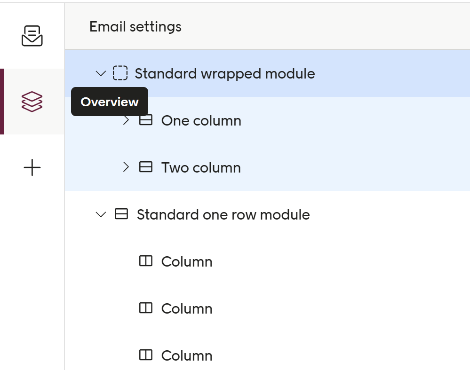
Task: Select the Two column tree item
Action: [201, 167]
